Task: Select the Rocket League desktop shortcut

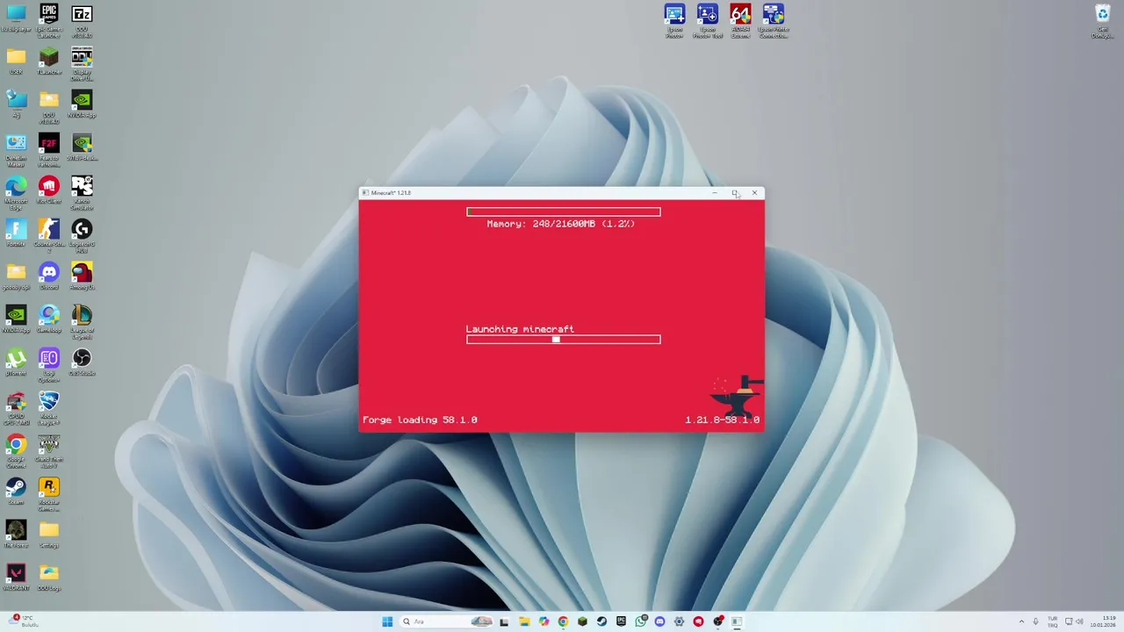Action: (x=49, y=407)
